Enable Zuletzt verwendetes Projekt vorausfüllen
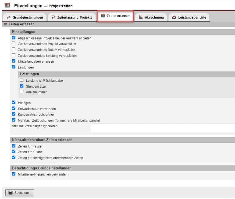Viewport: 235px width, 199px height. 14,43
